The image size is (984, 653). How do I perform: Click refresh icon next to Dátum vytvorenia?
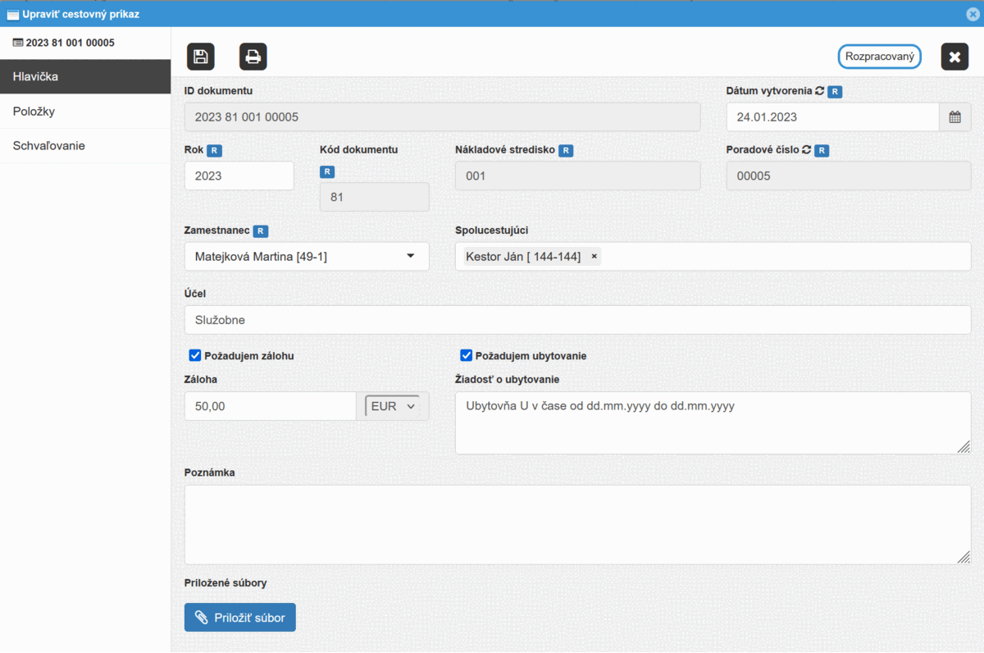pos(819,91)
